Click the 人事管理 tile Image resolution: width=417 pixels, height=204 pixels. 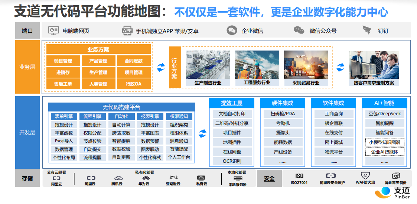[x=98, y=84]
